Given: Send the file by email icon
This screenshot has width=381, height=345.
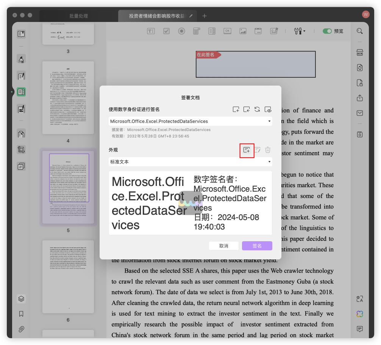Looking at the screenshot, I should tap(360, 113).
